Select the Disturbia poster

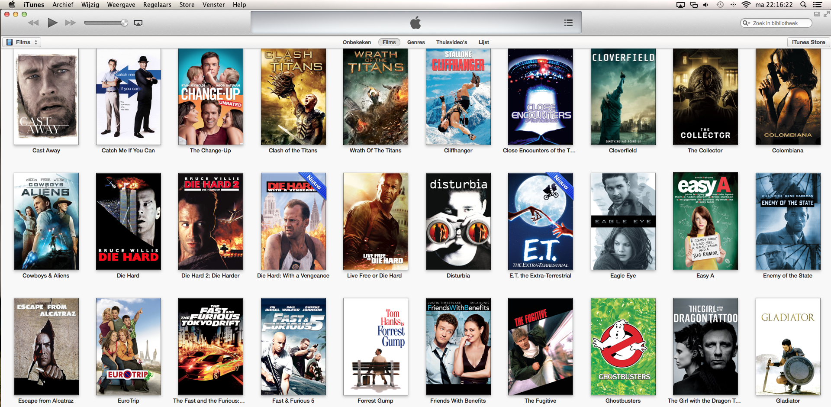click(458, 221)
